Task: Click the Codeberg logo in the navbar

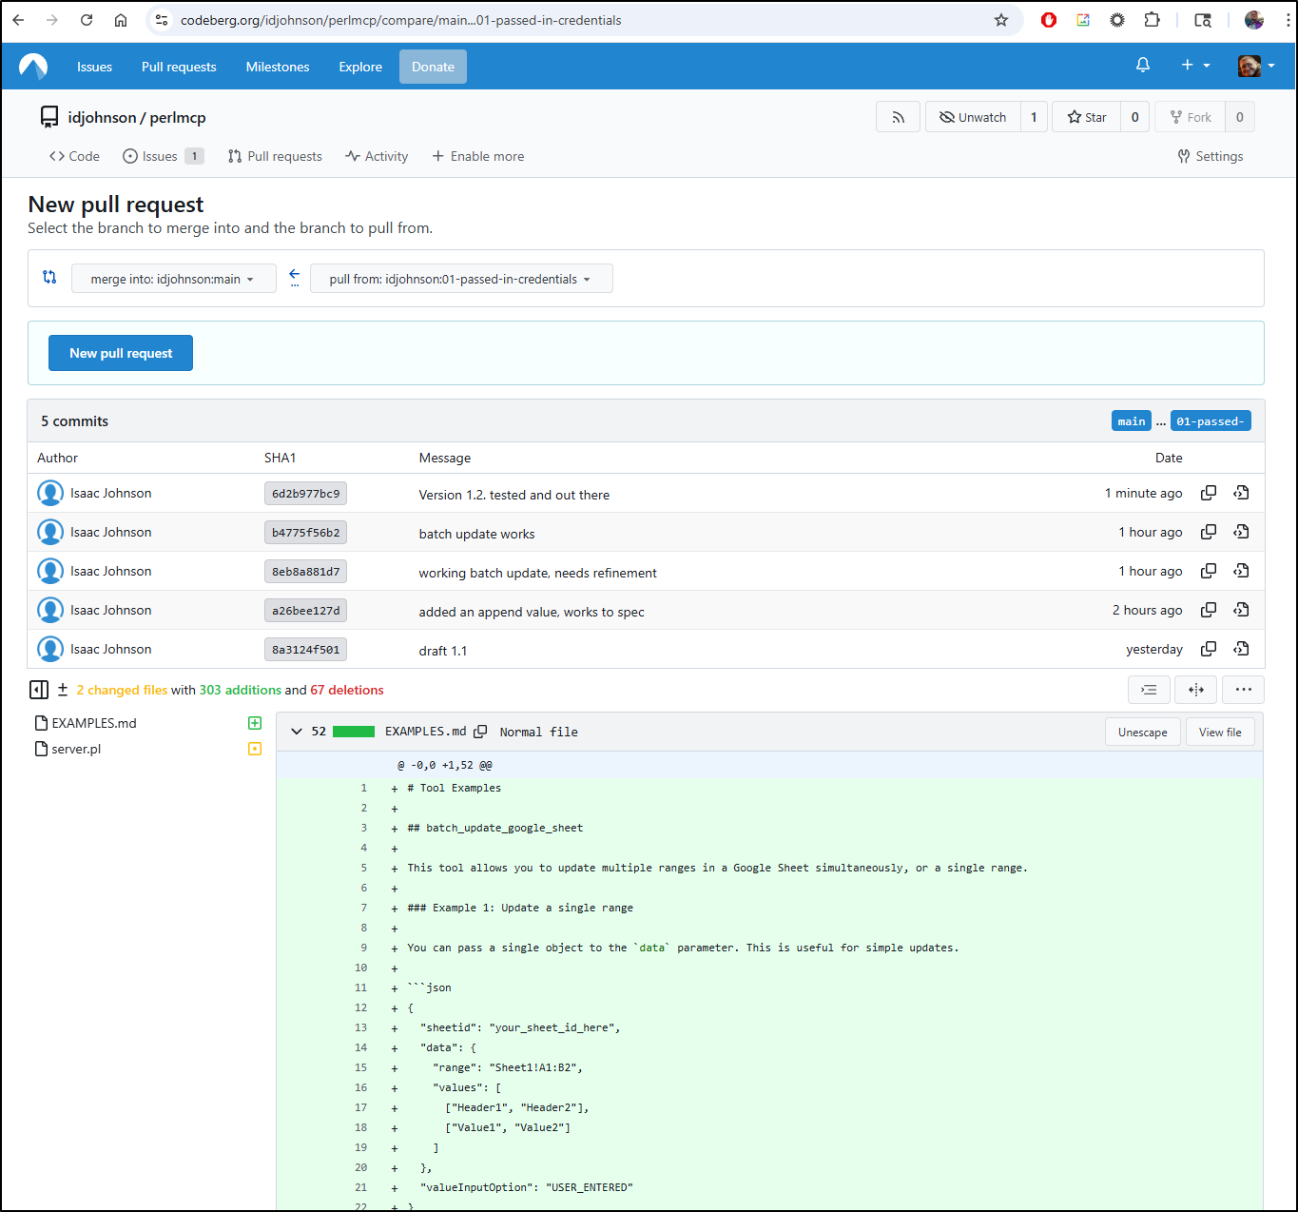Action: pyautogui.click(x=33, y=67)
